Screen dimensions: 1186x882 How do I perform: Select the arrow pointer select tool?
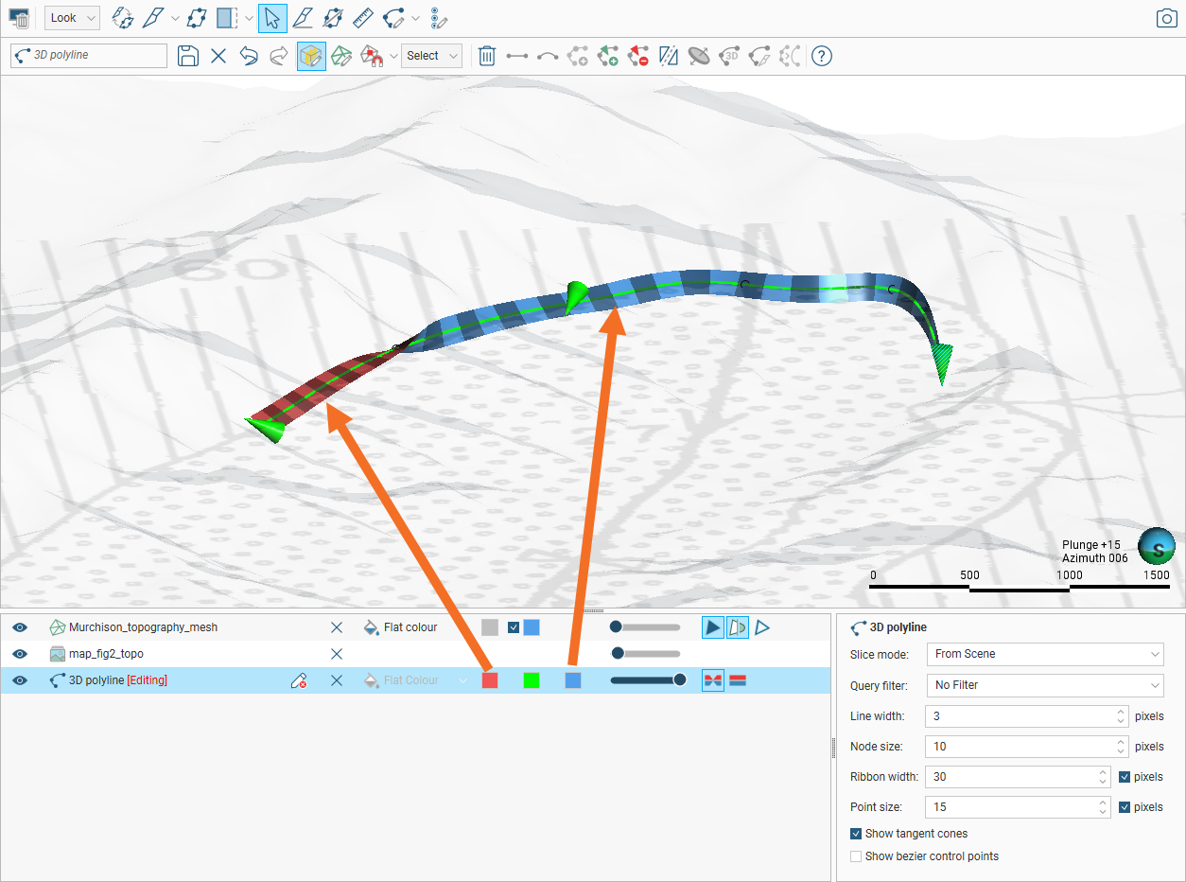(272, 18)
